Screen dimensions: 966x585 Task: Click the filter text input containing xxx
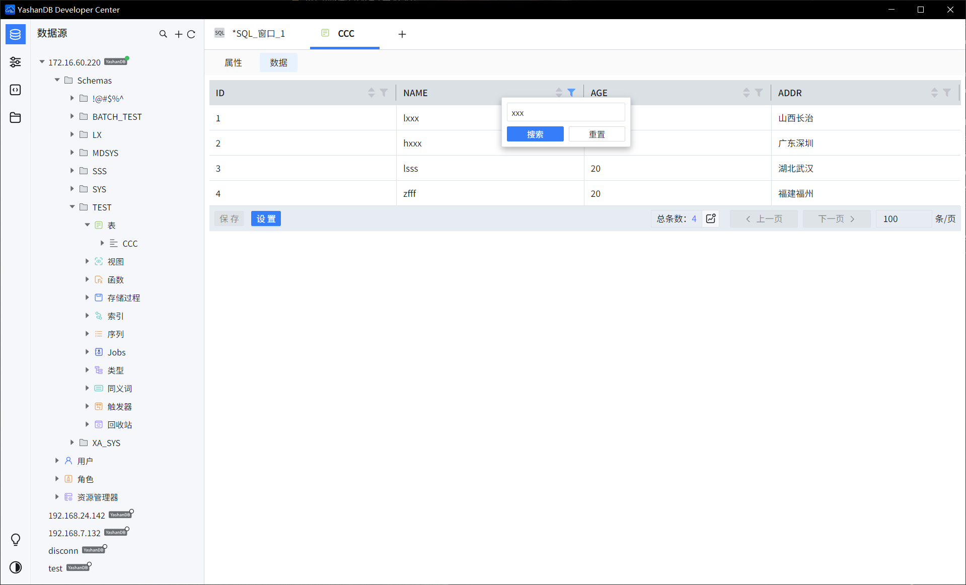pos(566,112)
